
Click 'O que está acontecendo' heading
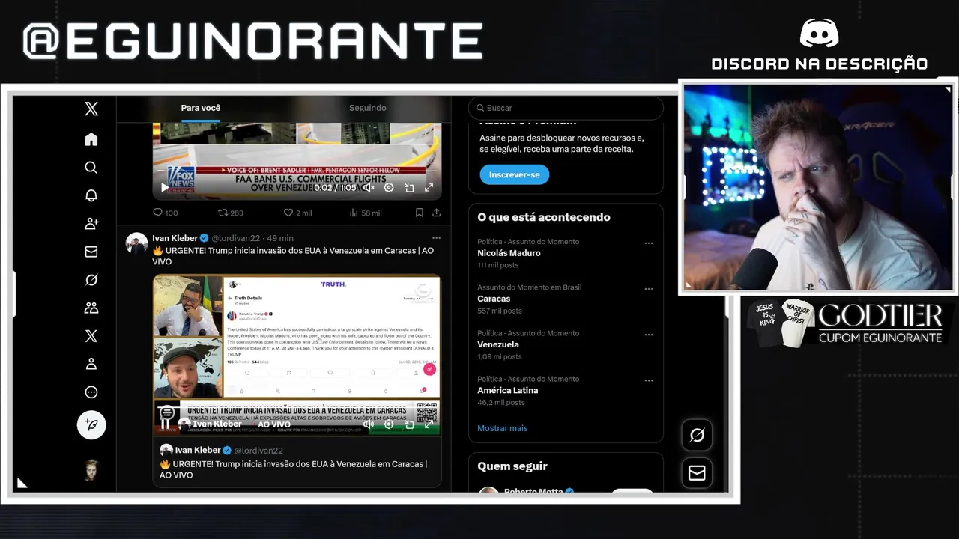[x=544, y=217]
